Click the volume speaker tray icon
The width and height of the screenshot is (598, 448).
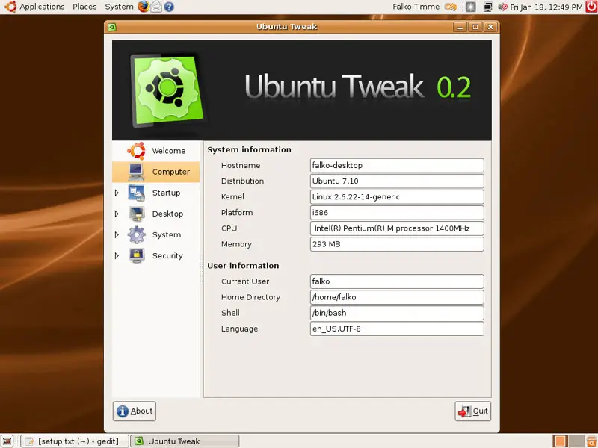point(502,7)
